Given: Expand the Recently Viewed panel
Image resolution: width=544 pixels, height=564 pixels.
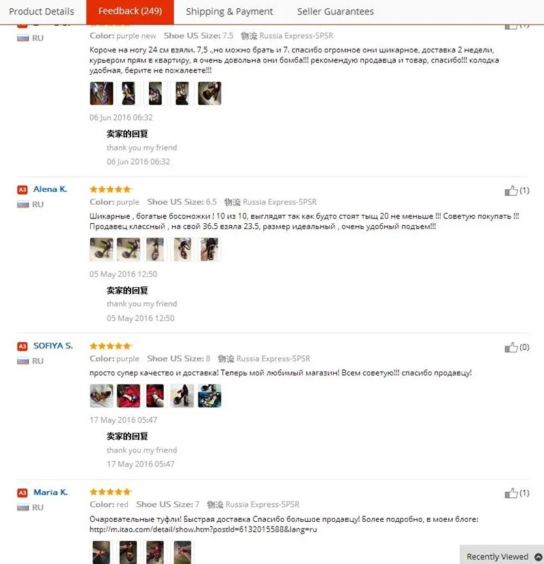Looking at the screenshot, I should (502, 556).
